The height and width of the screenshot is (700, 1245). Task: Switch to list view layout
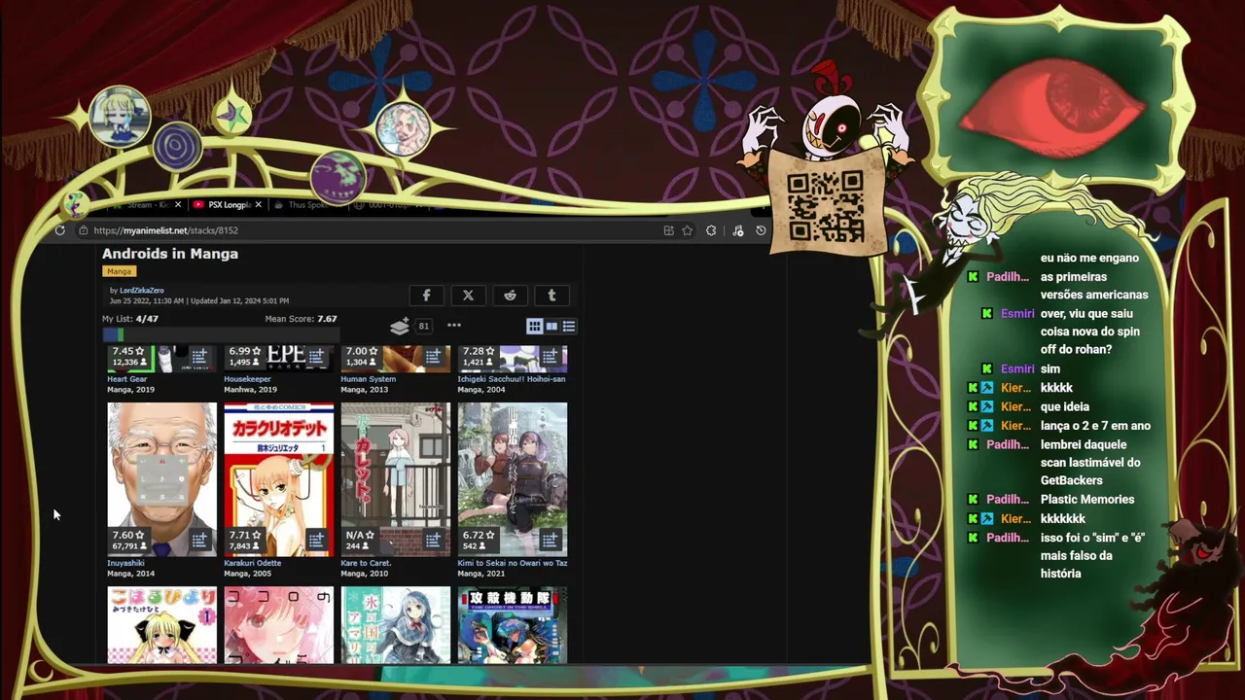[x=569, y=326]
